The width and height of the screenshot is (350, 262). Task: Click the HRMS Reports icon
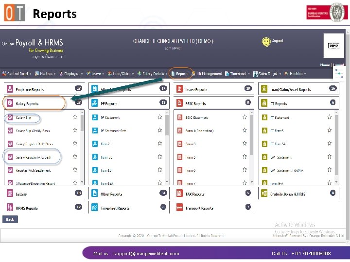pyautogui.click(x=10, y=207)
